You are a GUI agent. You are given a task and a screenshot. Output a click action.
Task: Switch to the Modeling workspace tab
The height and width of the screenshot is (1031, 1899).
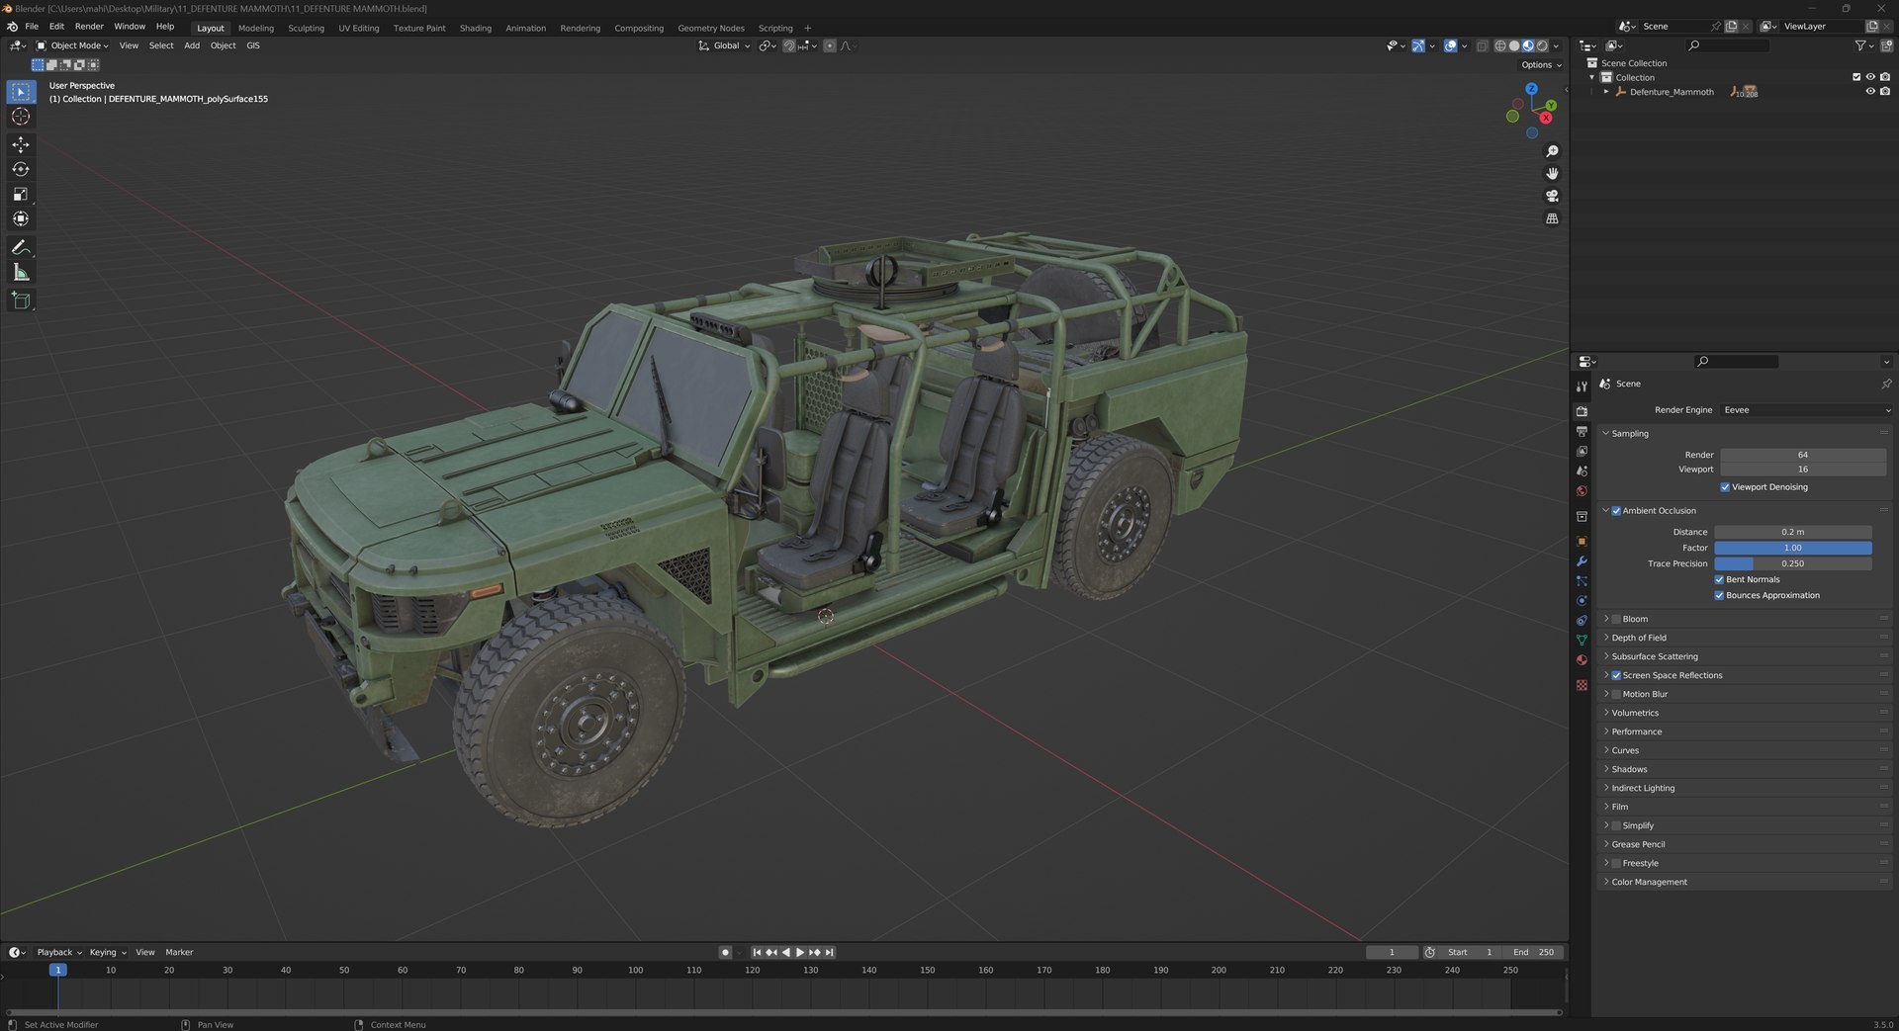point(256,28)
